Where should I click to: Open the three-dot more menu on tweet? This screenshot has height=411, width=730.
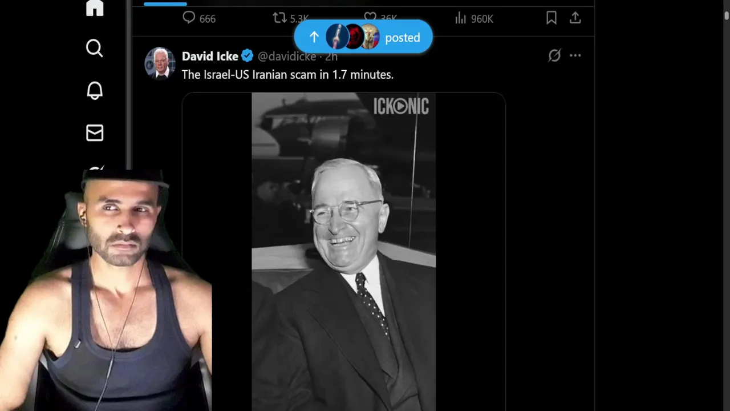(x=575, y=55)
